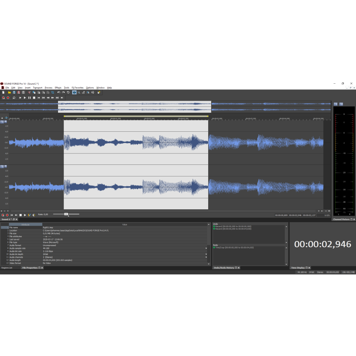
Task: Create a new file from the toolbar
Action: point(4,93)
